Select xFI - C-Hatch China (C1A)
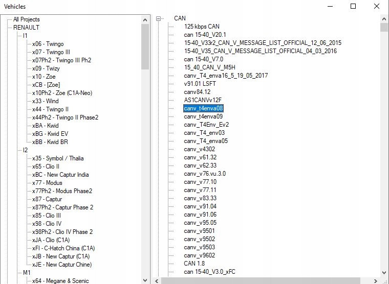Image resolution: width=389 pixels, height=284 pixels. (63, 248)
